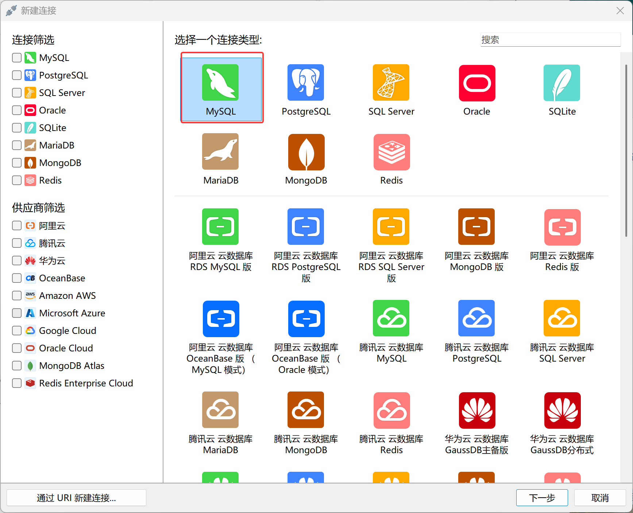Viewport: 633px width, 513px height.
Task: Check the MongoDB connection filter
Action: pyautogui.click(x=17, y=163)
